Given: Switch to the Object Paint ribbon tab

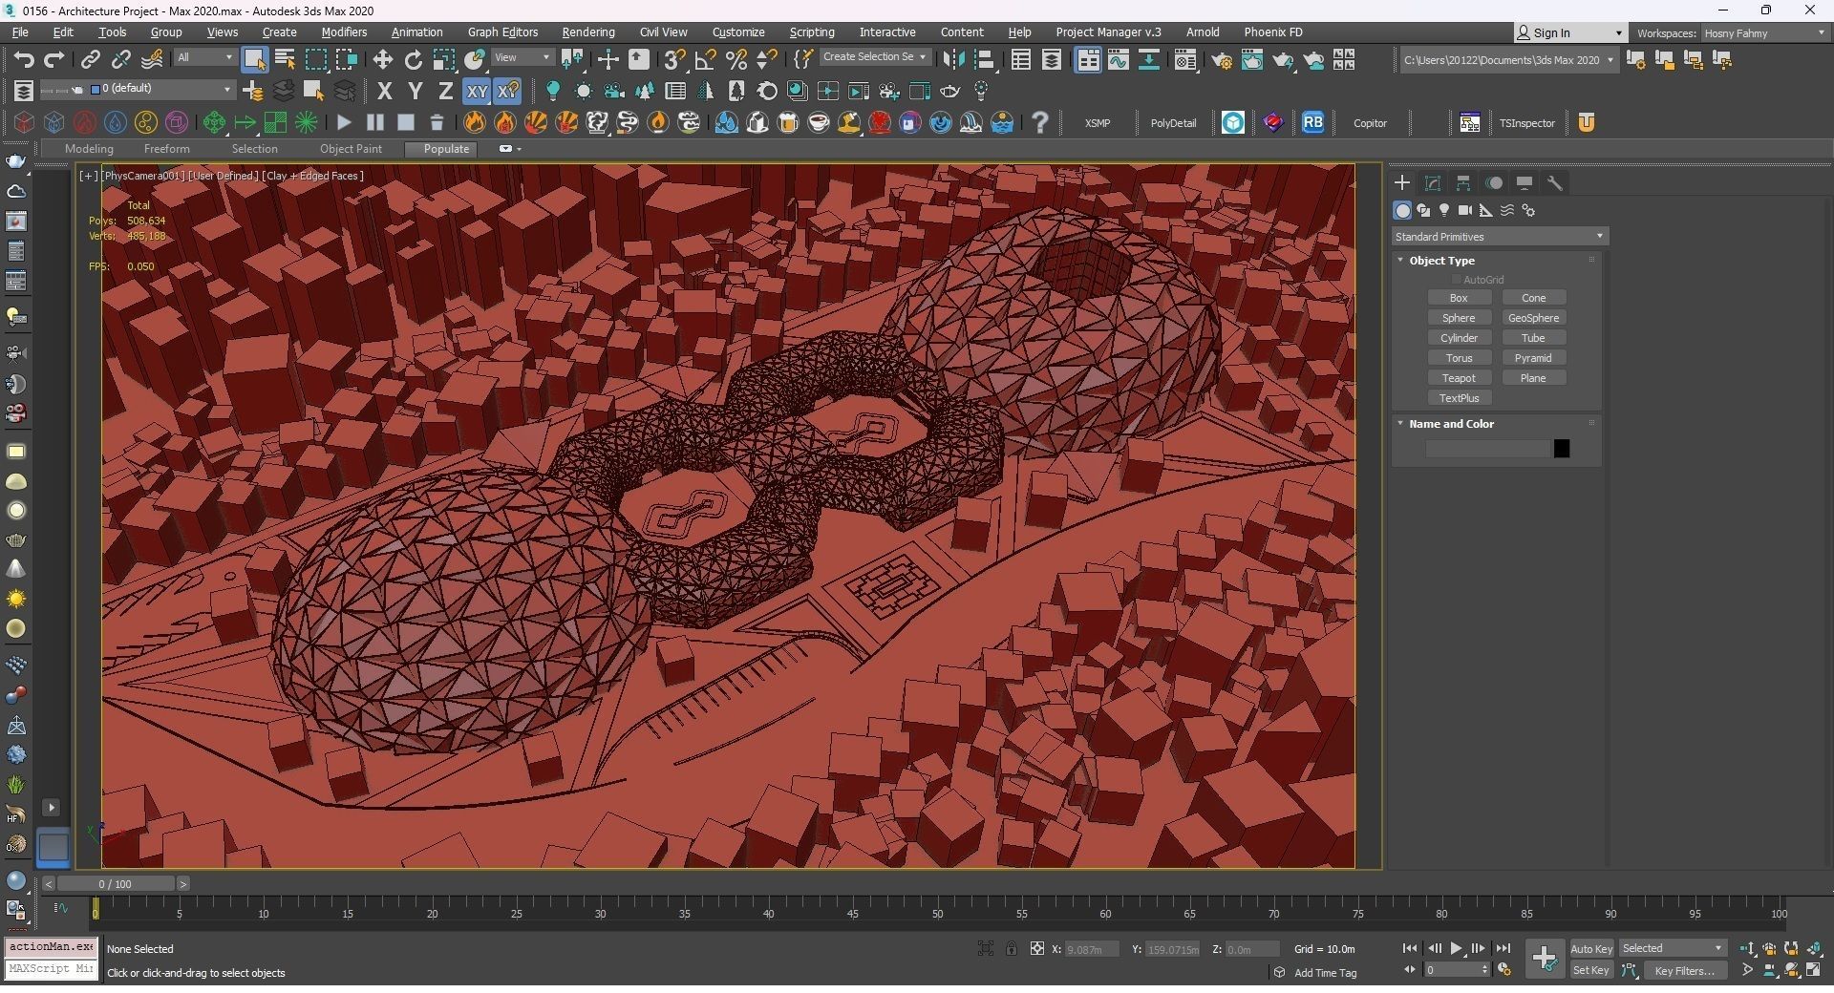Looking at the screenshot, I should point(351,149).
